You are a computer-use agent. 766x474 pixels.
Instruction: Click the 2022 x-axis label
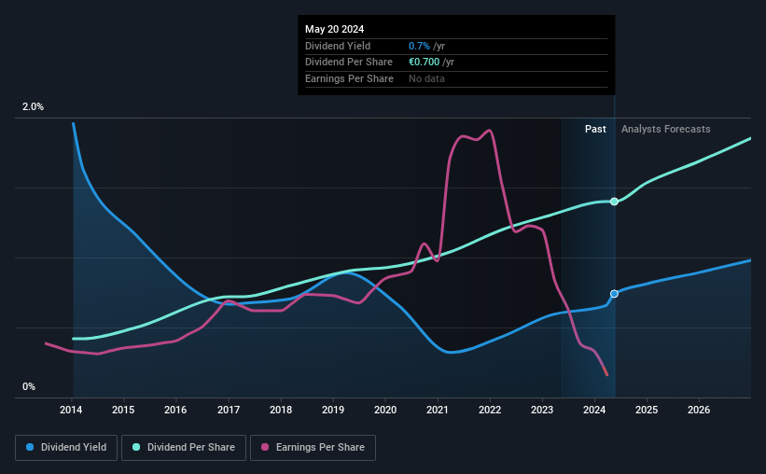point(490,410)
